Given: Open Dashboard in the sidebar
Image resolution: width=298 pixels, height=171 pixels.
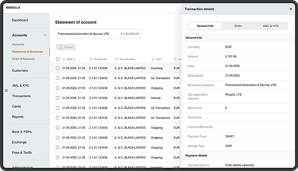Looking at the screenshot, I should (x=20, y=20).
